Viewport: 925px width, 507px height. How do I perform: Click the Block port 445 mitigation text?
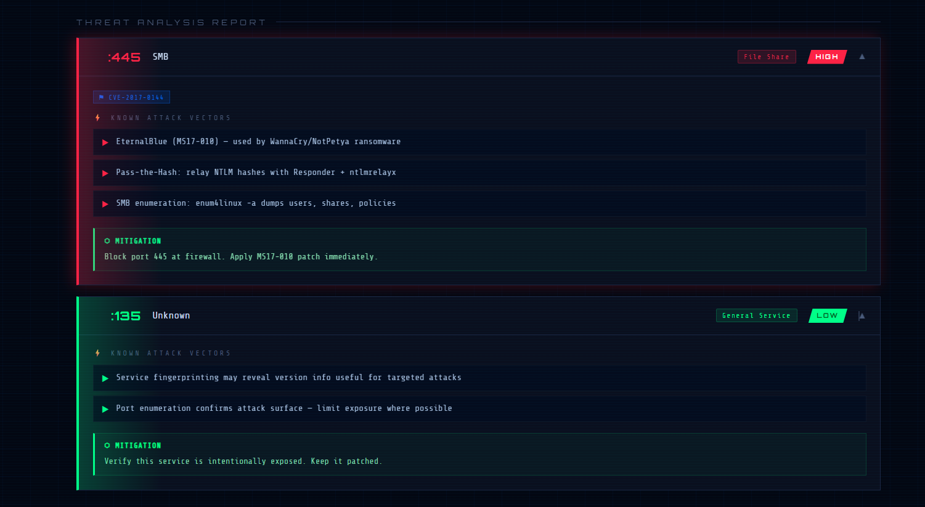point(240,257)
